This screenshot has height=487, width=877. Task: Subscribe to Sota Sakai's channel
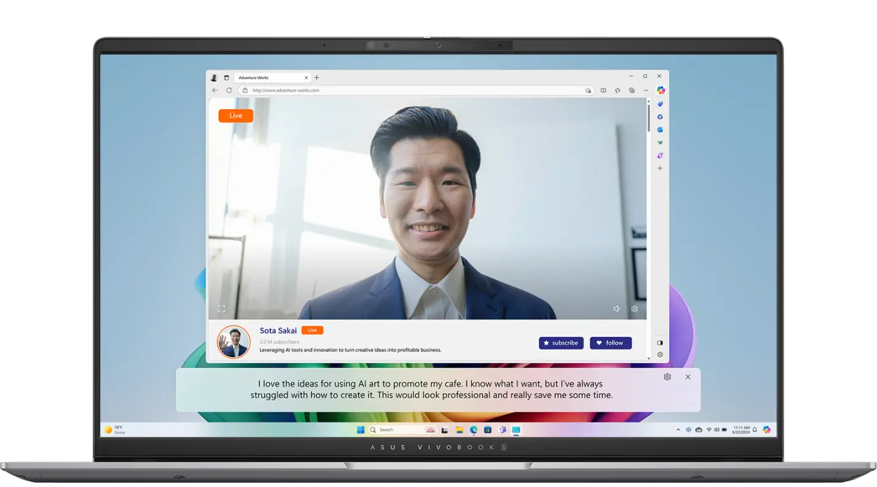[561, 343]
